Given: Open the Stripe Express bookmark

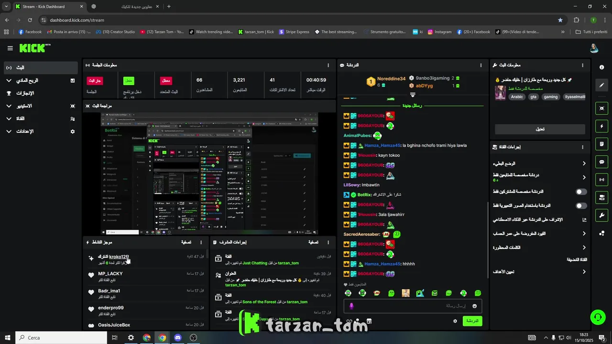Looking at the screenshot, I should click(294, 32).
